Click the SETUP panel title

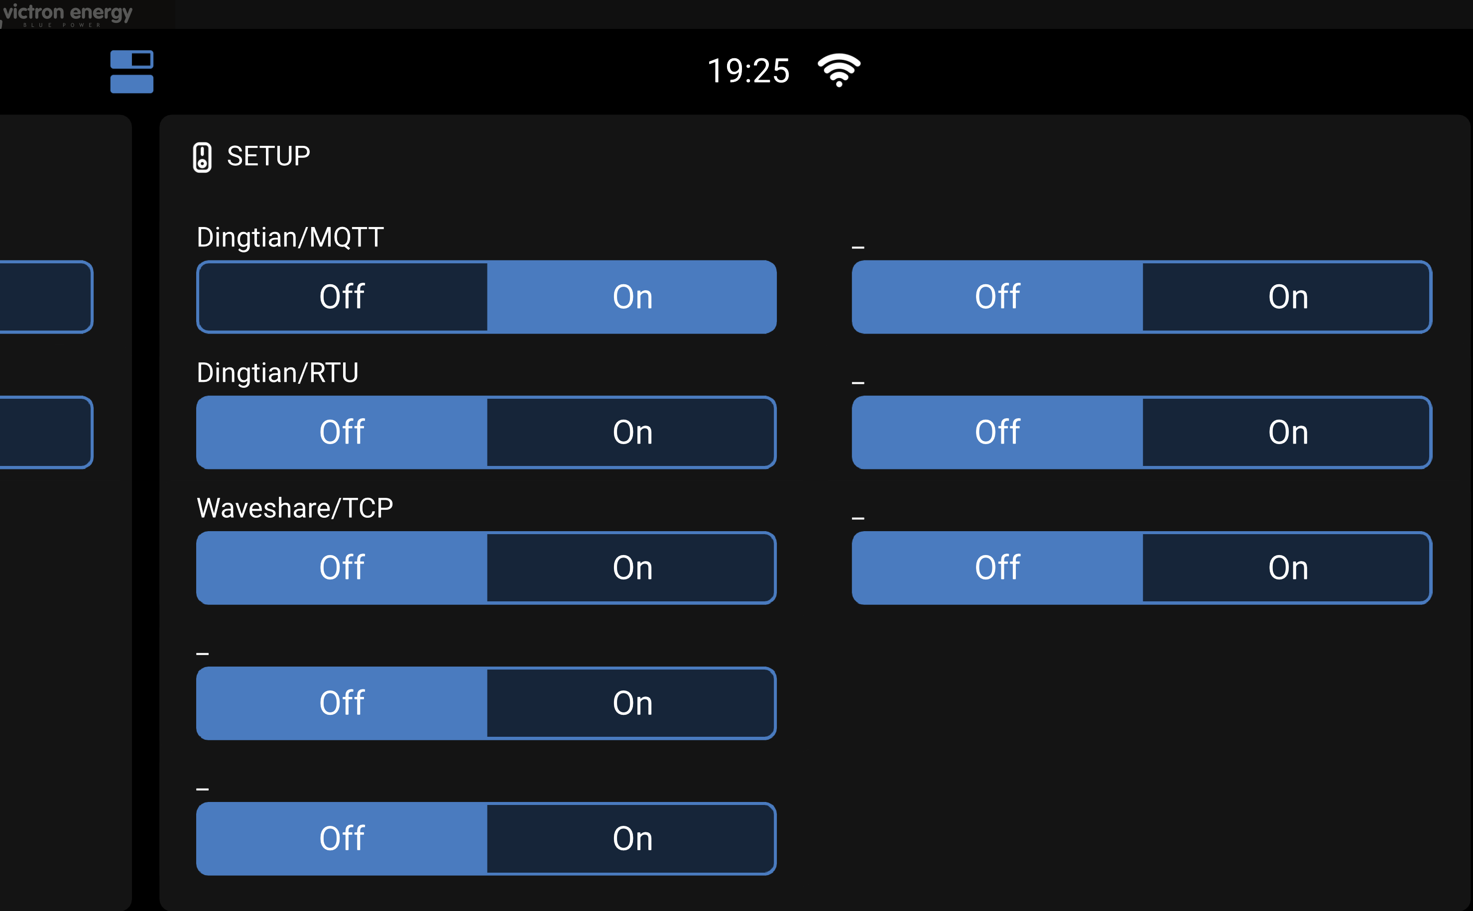point(268,157)
